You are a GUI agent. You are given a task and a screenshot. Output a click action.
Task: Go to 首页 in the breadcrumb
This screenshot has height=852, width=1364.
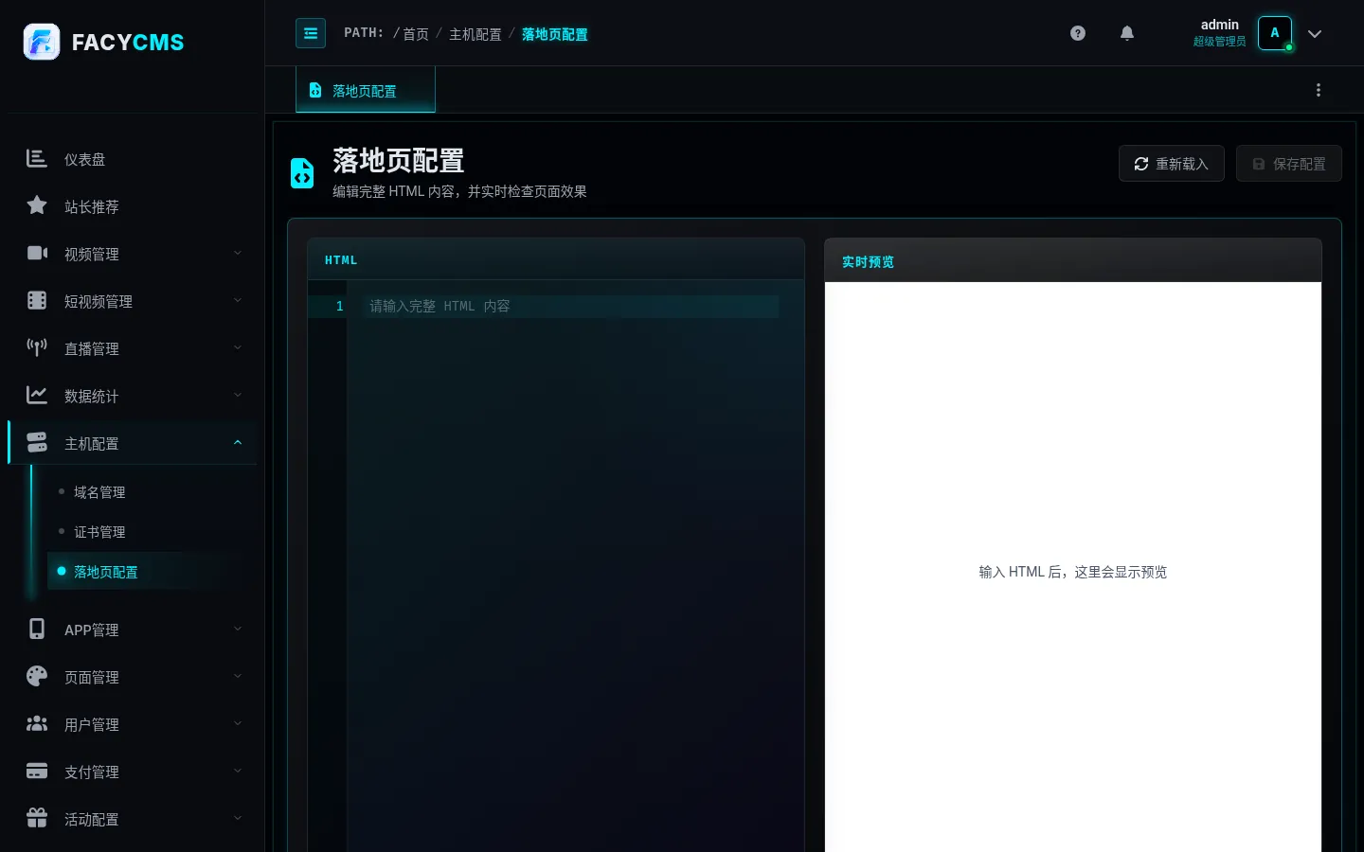point(416,34)
